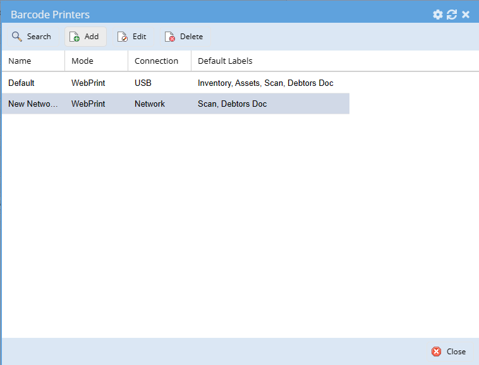
Task: Delete the selected barcode printer
Action: 184,37
